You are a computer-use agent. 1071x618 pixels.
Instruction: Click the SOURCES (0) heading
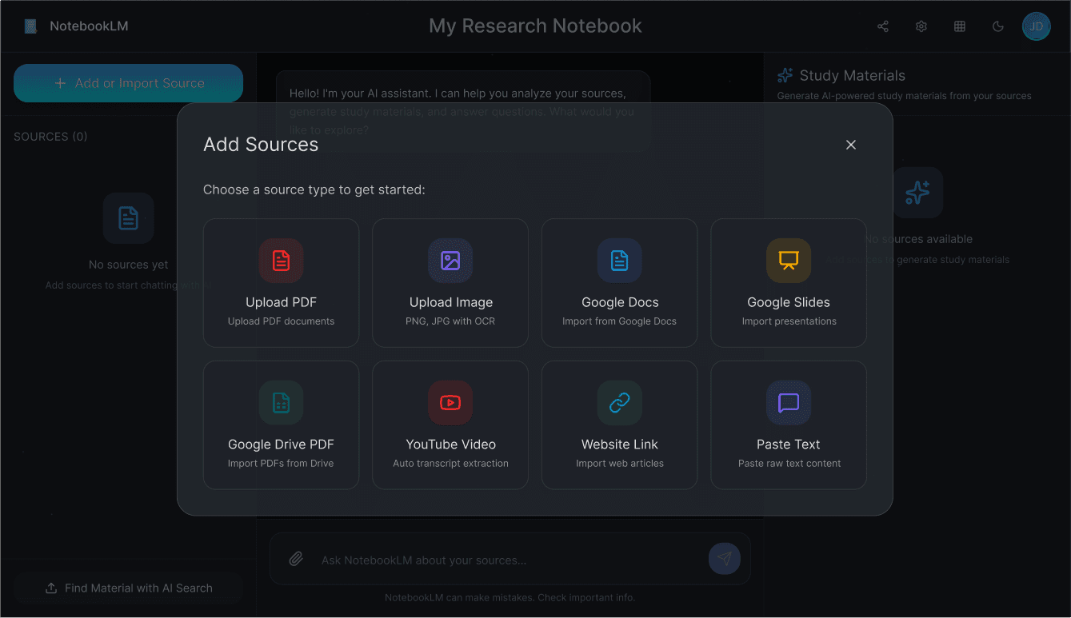coord(50,137)
